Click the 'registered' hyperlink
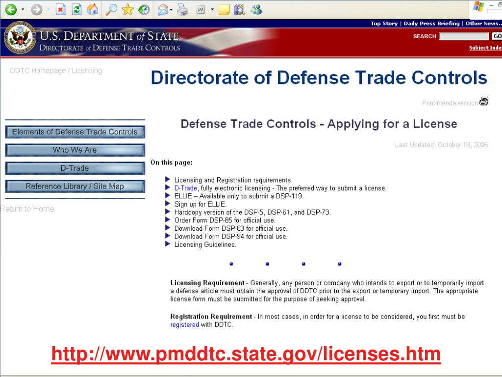 184,325
